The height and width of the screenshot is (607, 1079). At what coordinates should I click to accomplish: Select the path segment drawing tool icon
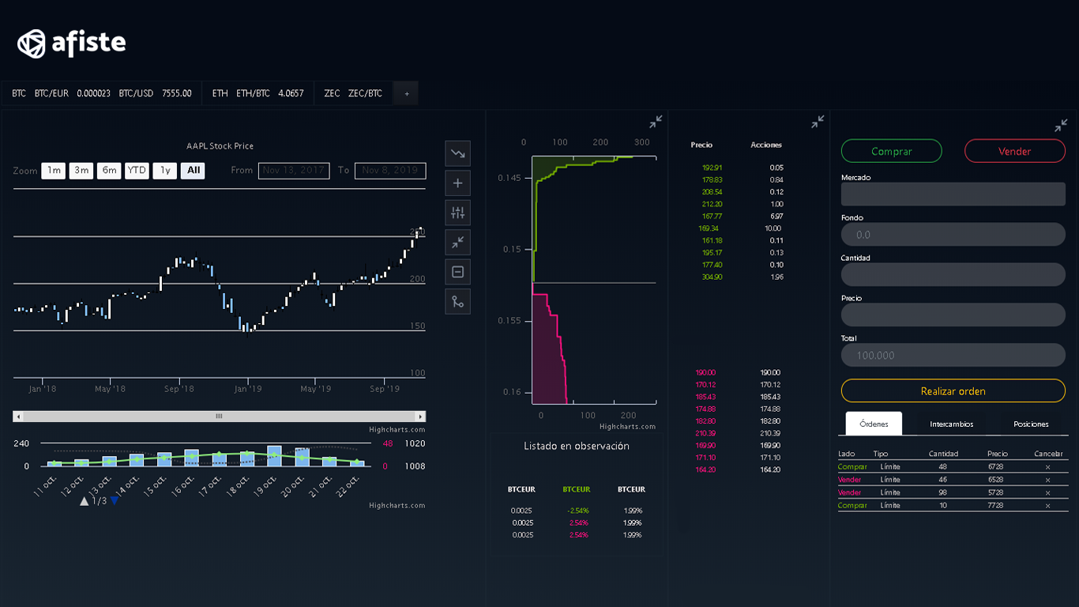pos(457,301)
